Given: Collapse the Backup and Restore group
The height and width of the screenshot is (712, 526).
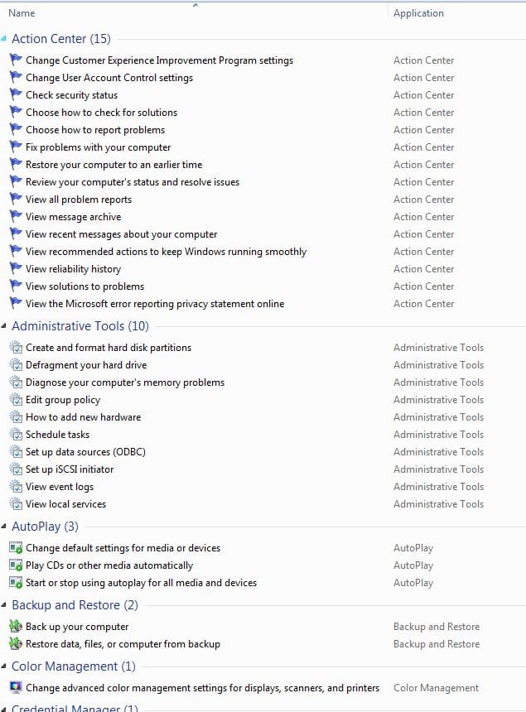Looking at the screenshot, I should point(3,605).
